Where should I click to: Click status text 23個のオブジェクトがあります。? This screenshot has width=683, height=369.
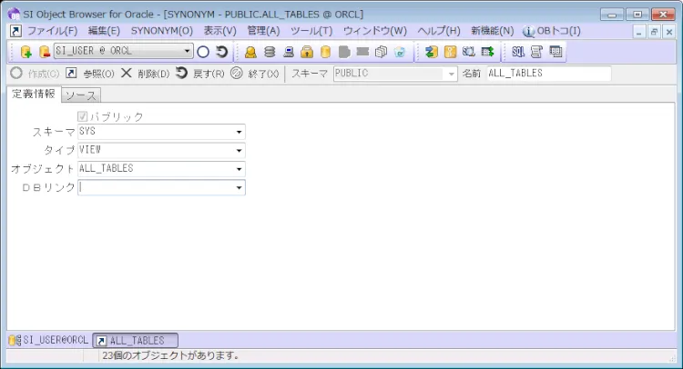point(170,356)
